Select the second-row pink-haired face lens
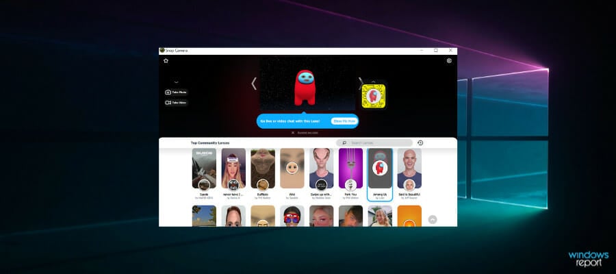 click(322, 216)
